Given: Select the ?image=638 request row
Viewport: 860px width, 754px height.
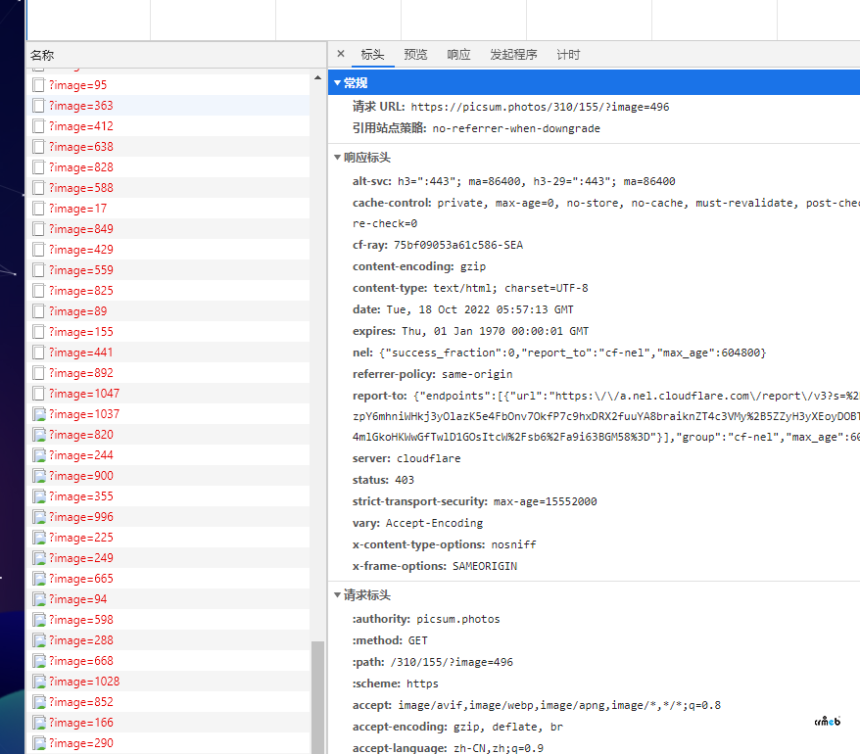Looking at the screenshot, I should pos(81,147).
